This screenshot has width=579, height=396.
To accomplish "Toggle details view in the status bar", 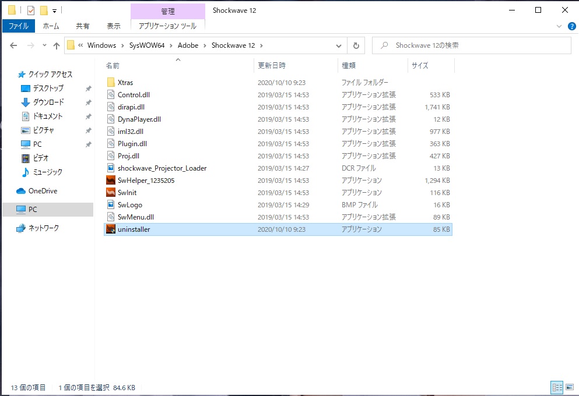I will 557,387.
